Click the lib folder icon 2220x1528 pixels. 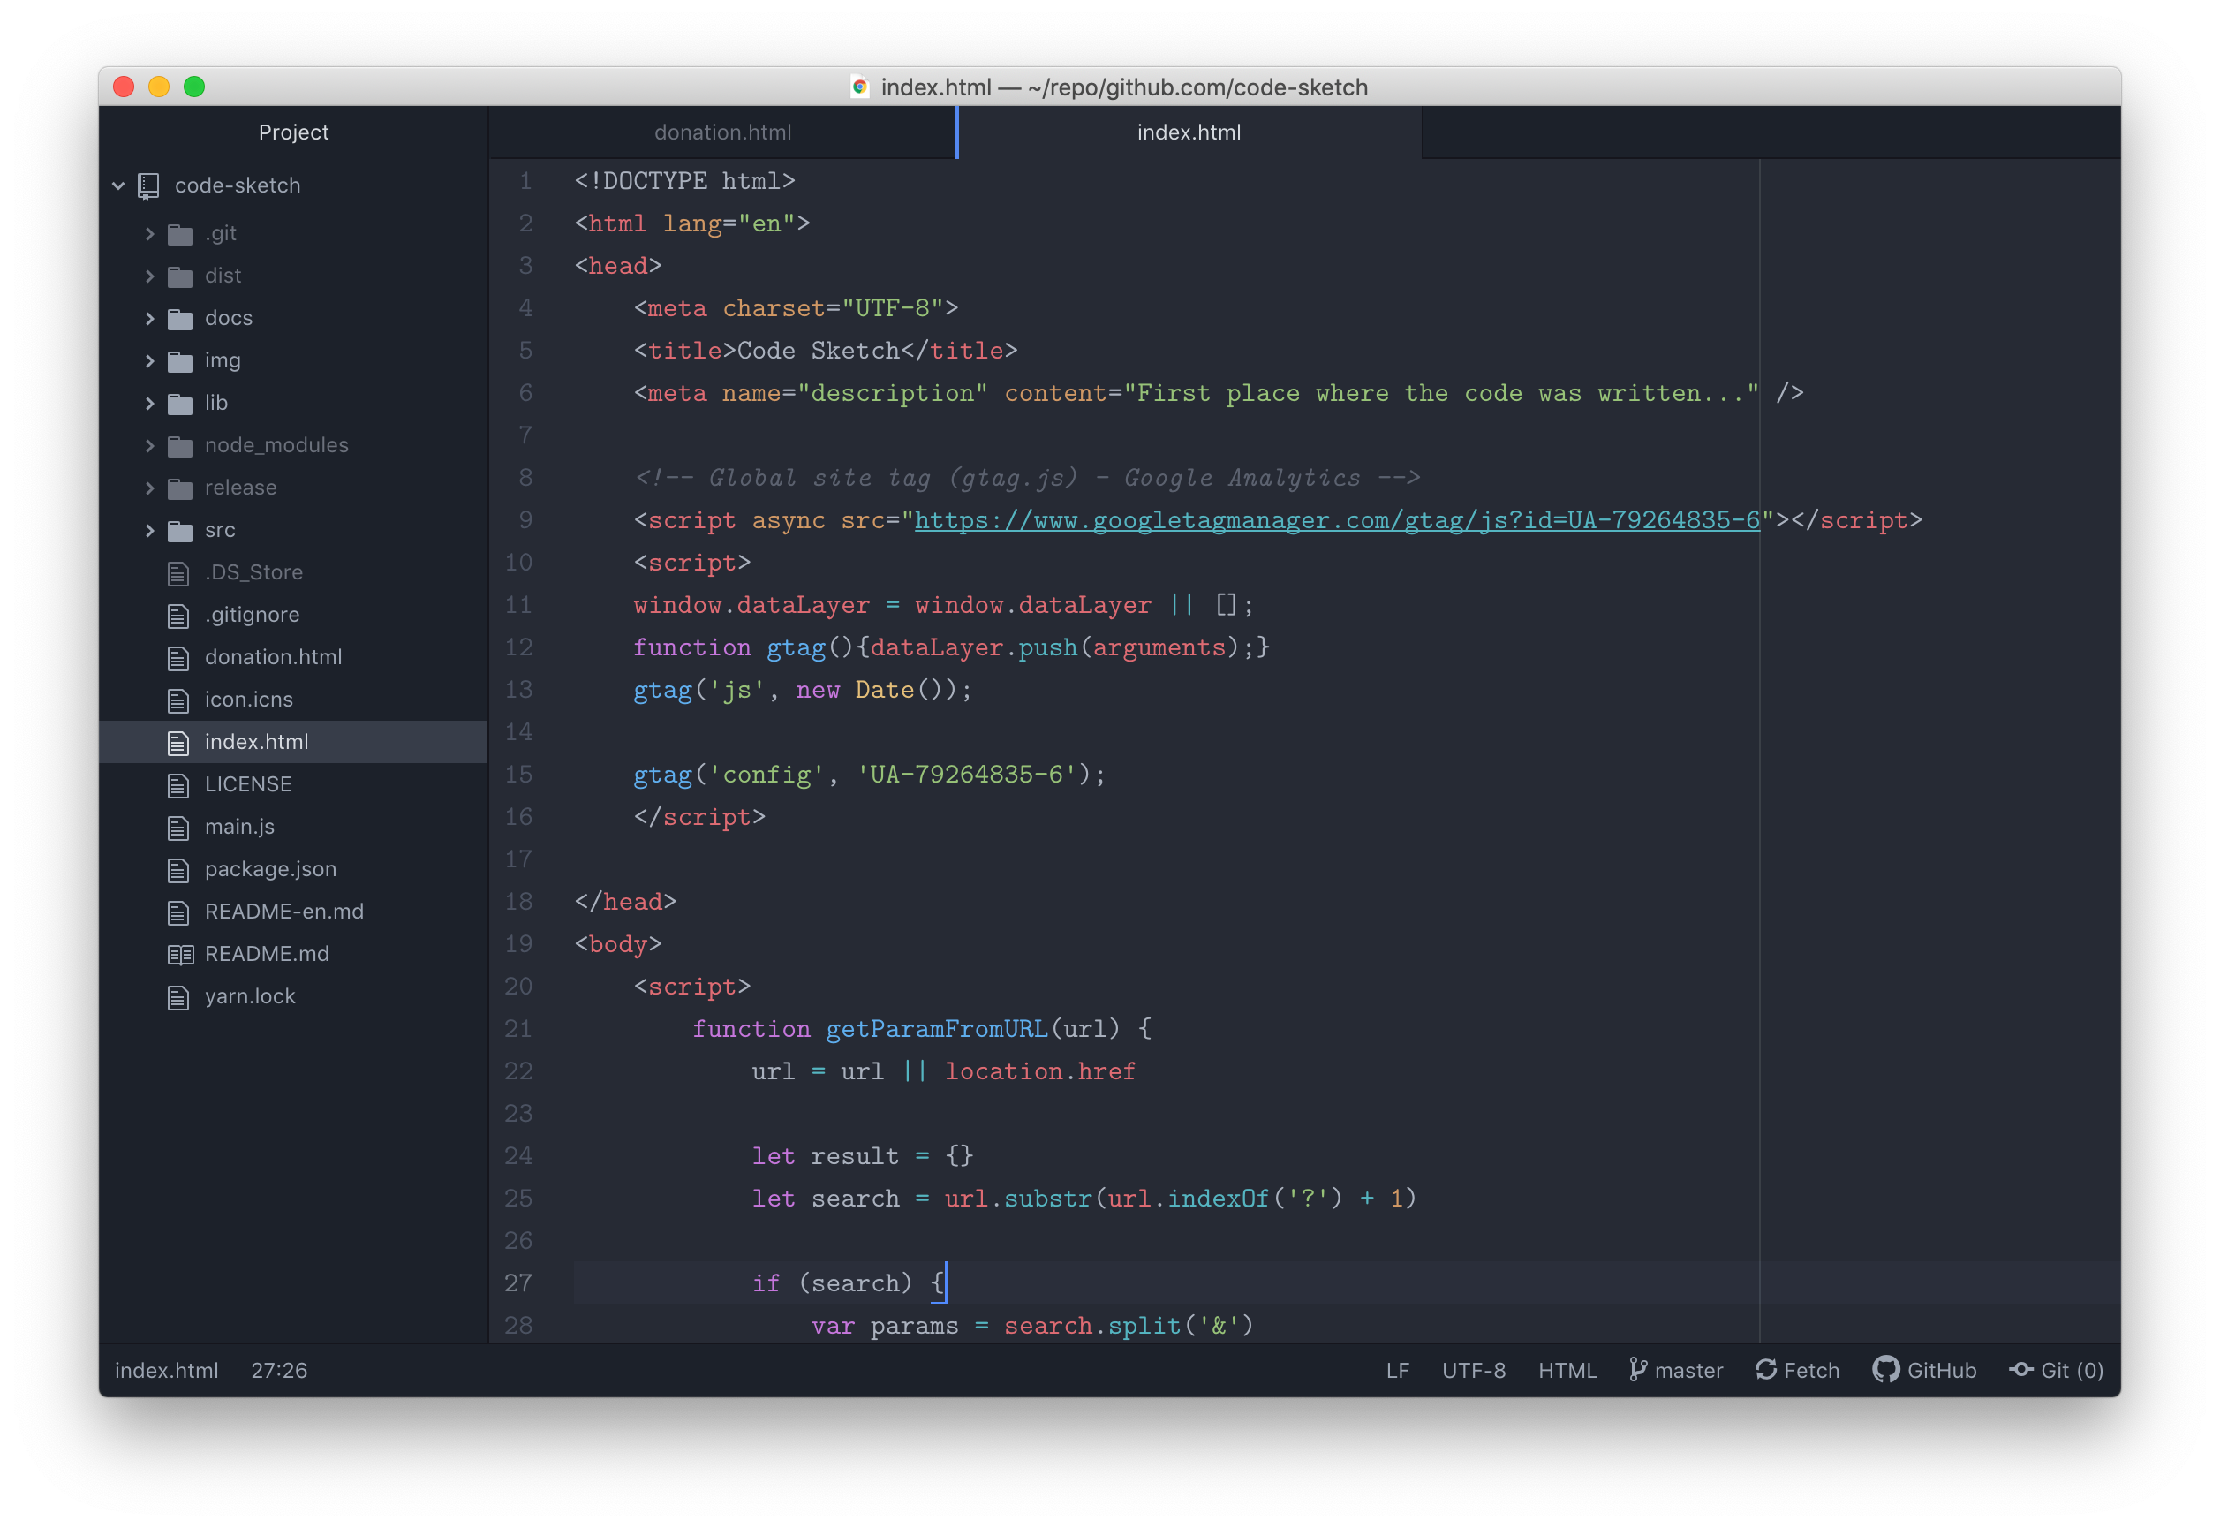180,404
